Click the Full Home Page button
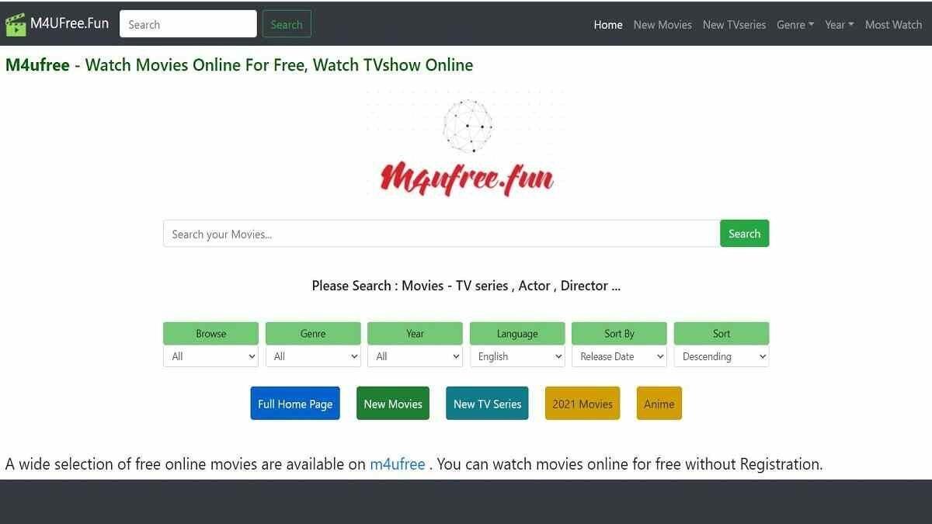932x524 pixels. (x=295, y=403)
